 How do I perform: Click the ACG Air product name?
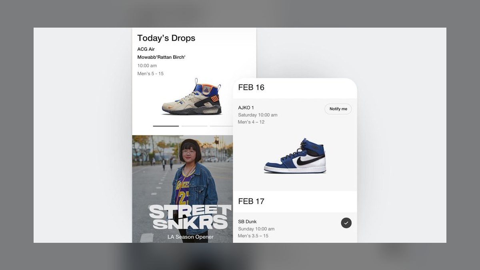(x=146, y=49)
